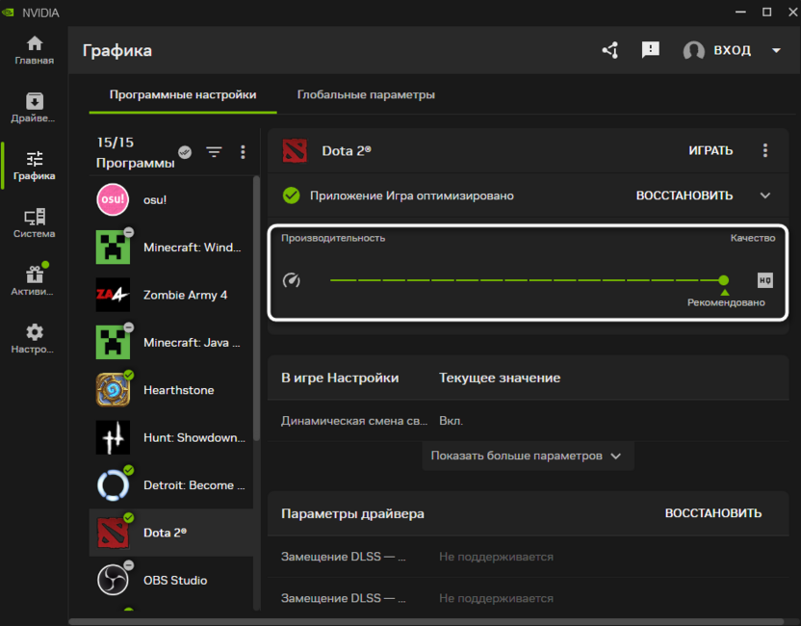Click ВОССТАНОВИТЬ next to optimization status
The width and height of the screenshot is (801, 626).
click(x=684, y=196)
